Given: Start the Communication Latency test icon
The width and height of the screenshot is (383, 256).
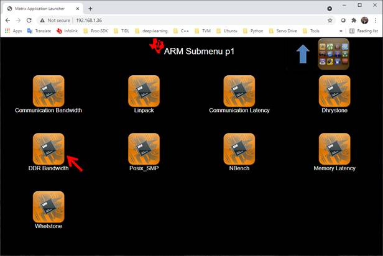Looking at the screenshot, I should tap(239, 91).
